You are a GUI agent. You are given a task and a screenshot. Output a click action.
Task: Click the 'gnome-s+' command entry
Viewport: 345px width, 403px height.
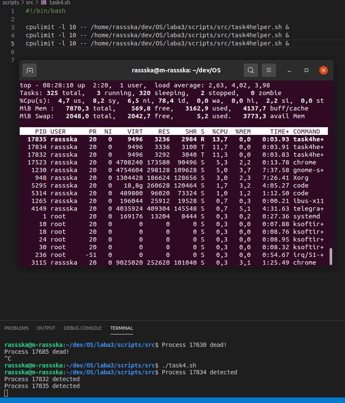308,170
